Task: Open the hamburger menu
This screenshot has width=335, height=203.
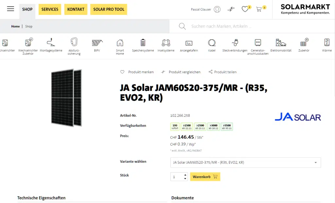Action: [10, 9]
